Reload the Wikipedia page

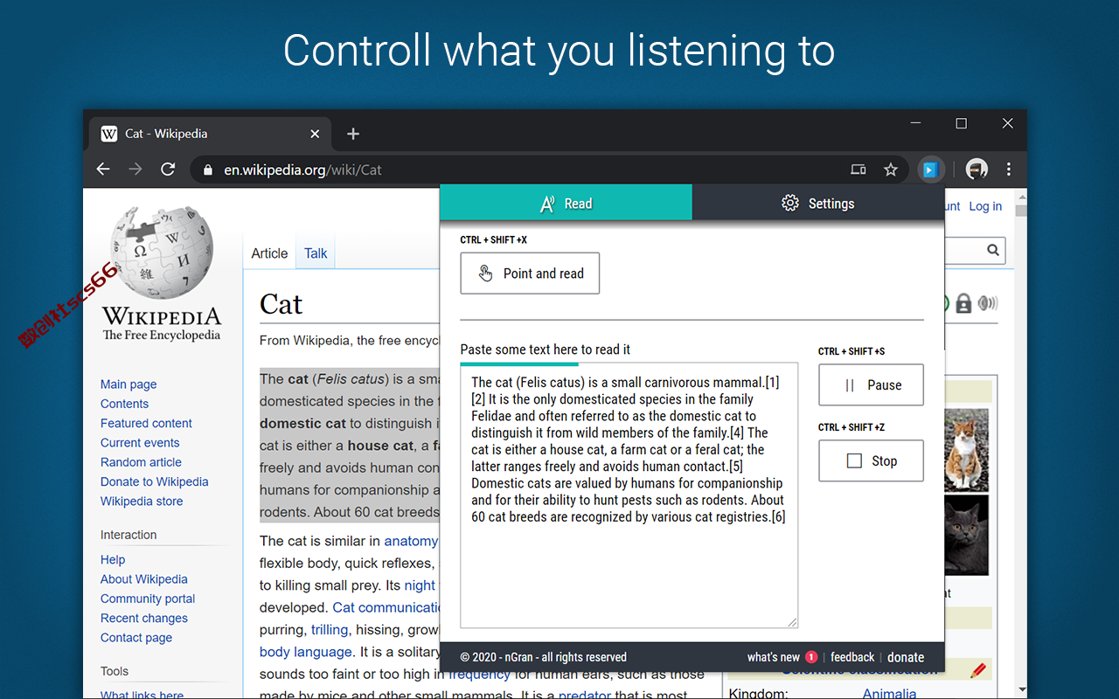(168, 170)
